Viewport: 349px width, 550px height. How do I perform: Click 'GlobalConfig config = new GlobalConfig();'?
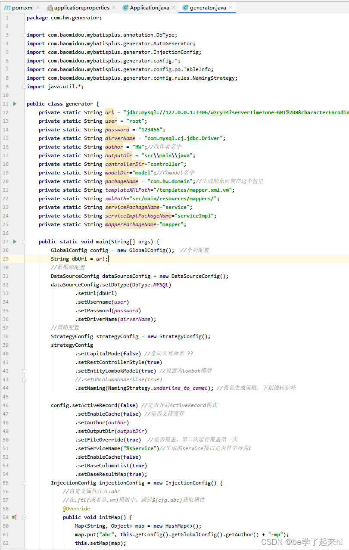pos(112,250)
